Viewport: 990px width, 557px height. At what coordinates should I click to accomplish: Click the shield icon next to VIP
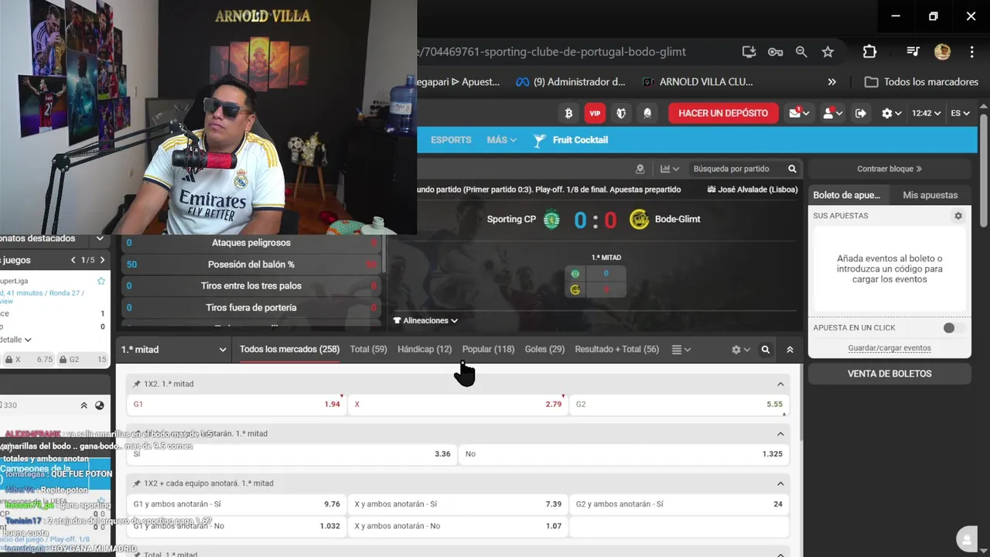(x=621, y=113)
